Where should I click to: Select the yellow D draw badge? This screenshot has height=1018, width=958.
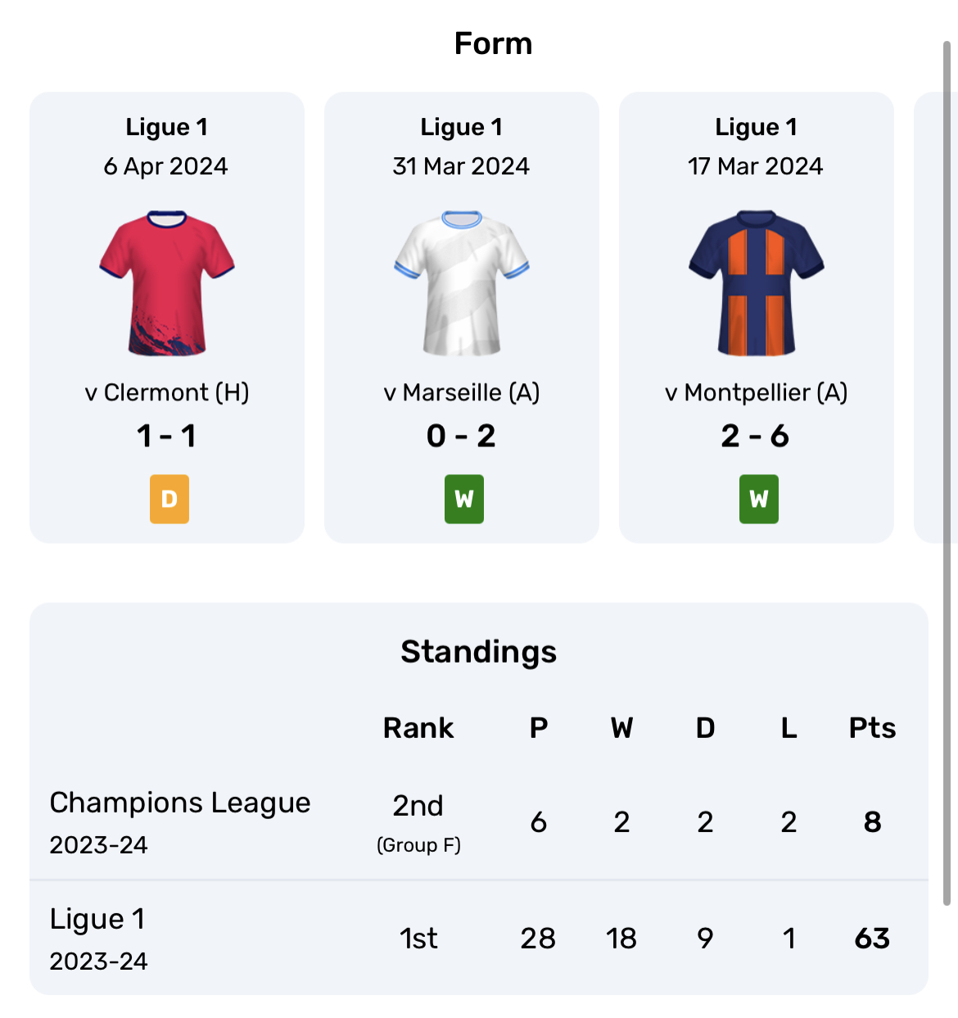point(169,499)
